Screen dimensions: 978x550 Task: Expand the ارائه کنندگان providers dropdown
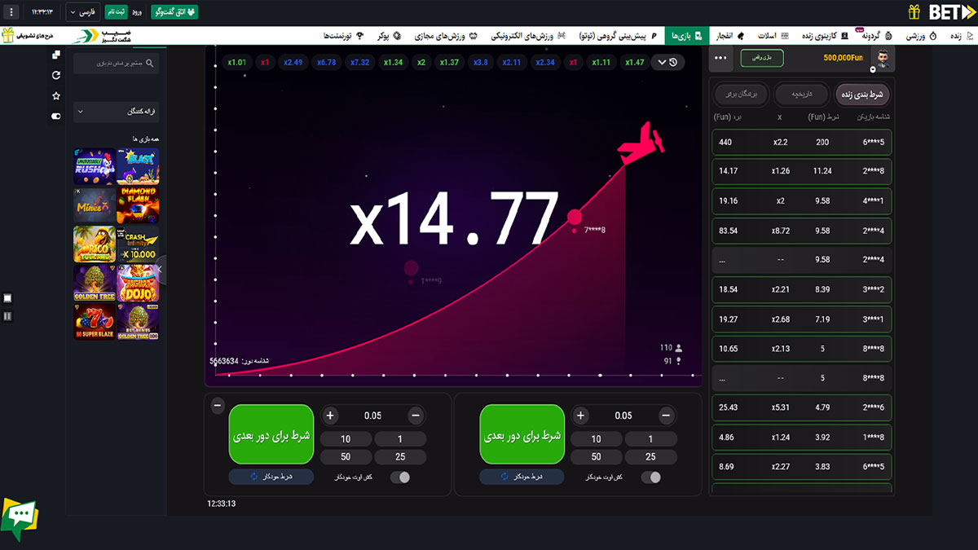coord(116,111)
